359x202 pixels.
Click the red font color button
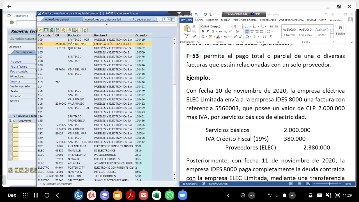pyautogui.click(x=218, y=37)
